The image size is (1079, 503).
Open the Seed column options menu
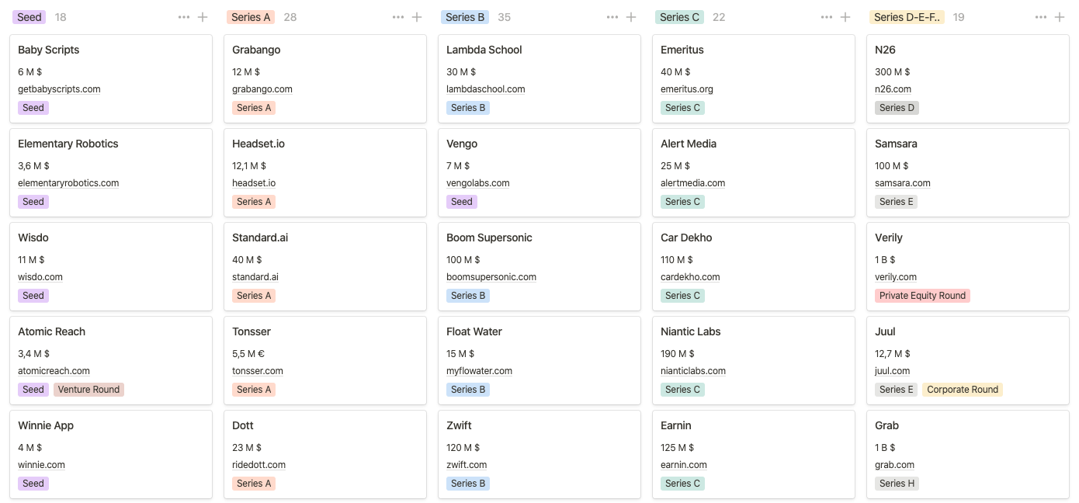pyautogui.click(x=184, y=17)
